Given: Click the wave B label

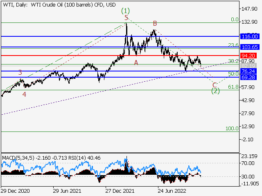Looking at the screenshot, I should 155,24.
